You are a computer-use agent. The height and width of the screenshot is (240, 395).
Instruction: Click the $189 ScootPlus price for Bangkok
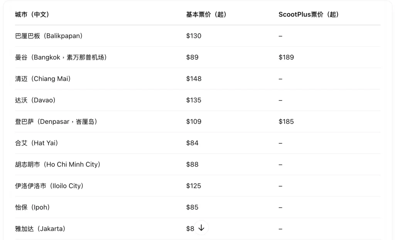286,57
